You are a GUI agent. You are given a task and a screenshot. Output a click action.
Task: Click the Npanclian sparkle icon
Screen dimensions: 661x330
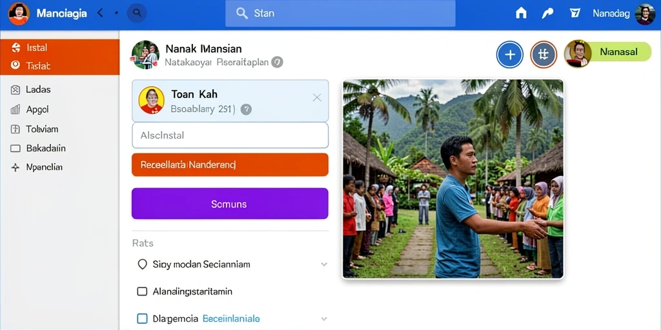tap(15, 167)
